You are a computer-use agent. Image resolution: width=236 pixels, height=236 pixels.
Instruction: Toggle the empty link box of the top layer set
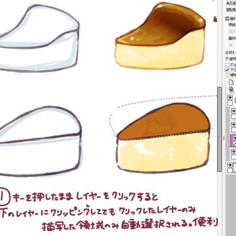click(x=230, y=103)
